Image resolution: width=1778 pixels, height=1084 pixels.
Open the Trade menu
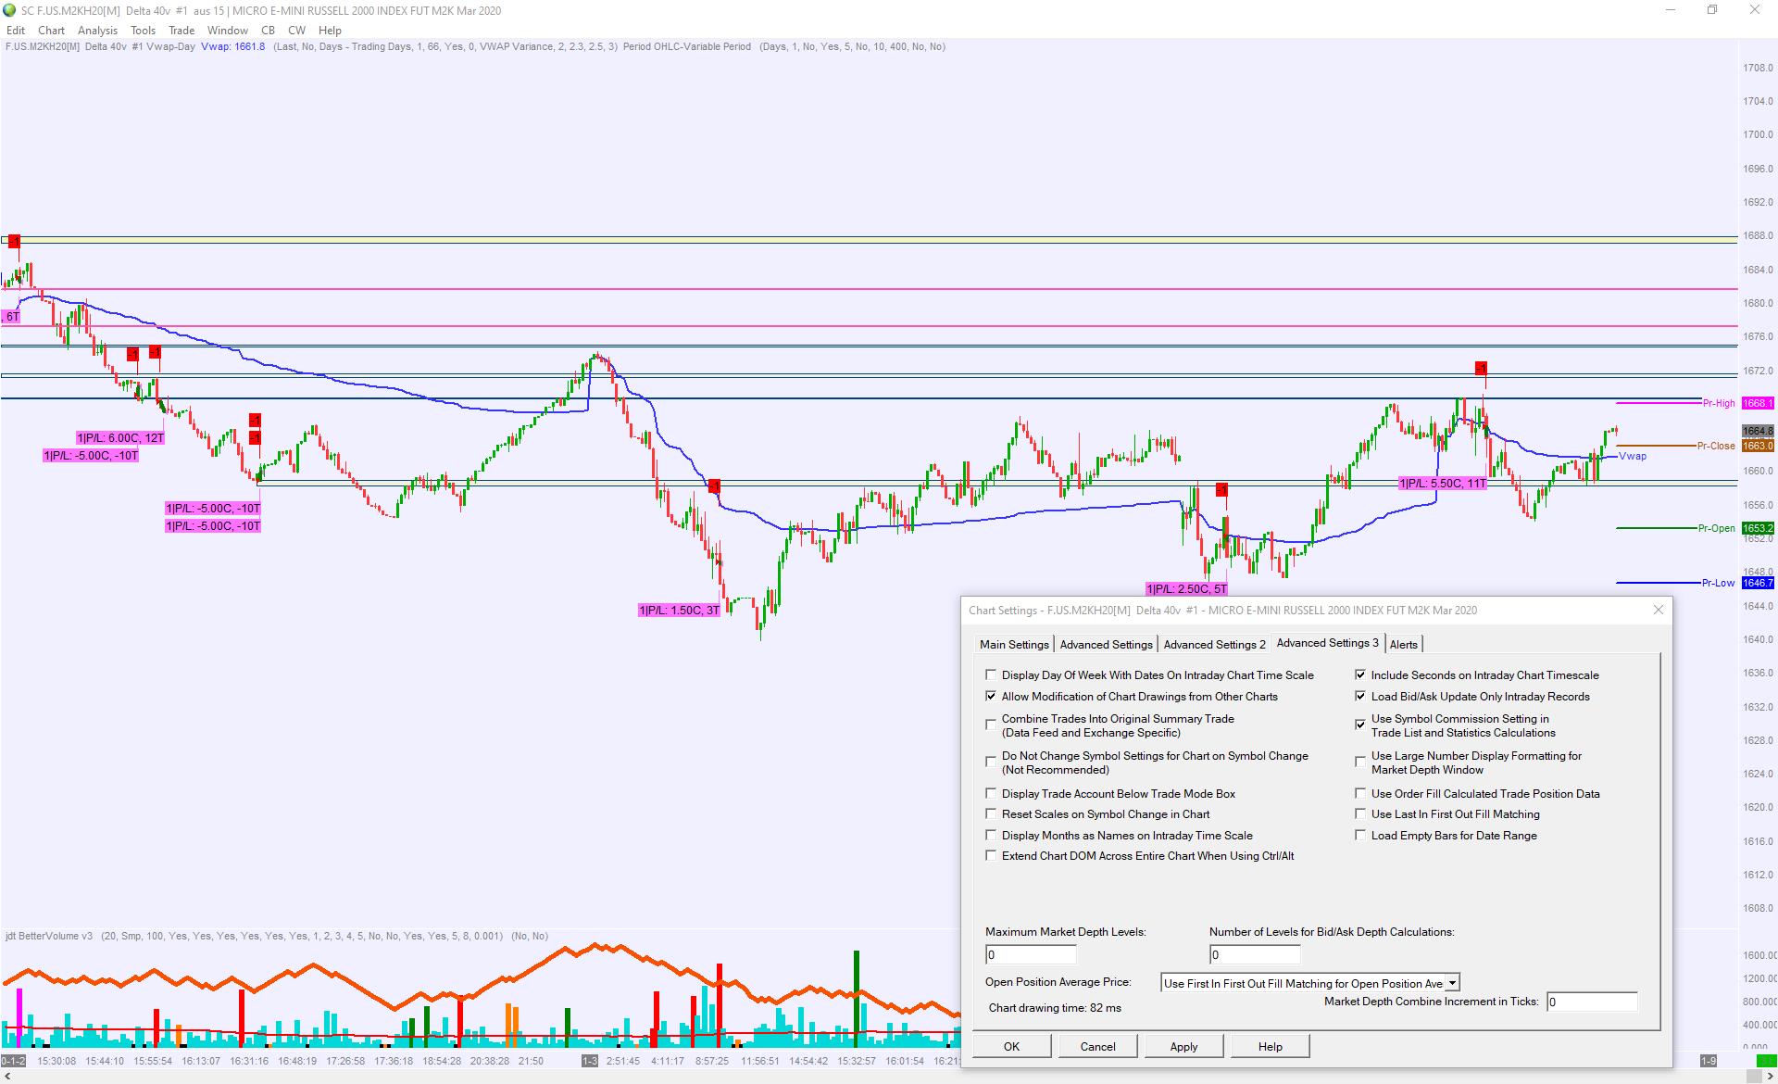(x=182, y=31)
